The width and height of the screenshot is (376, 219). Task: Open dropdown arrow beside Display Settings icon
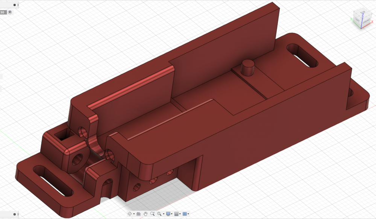coord(171,214)
